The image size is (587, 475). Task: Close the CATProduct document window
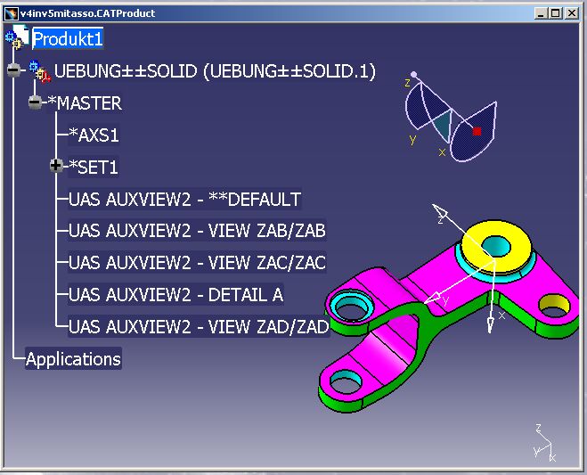572,14
